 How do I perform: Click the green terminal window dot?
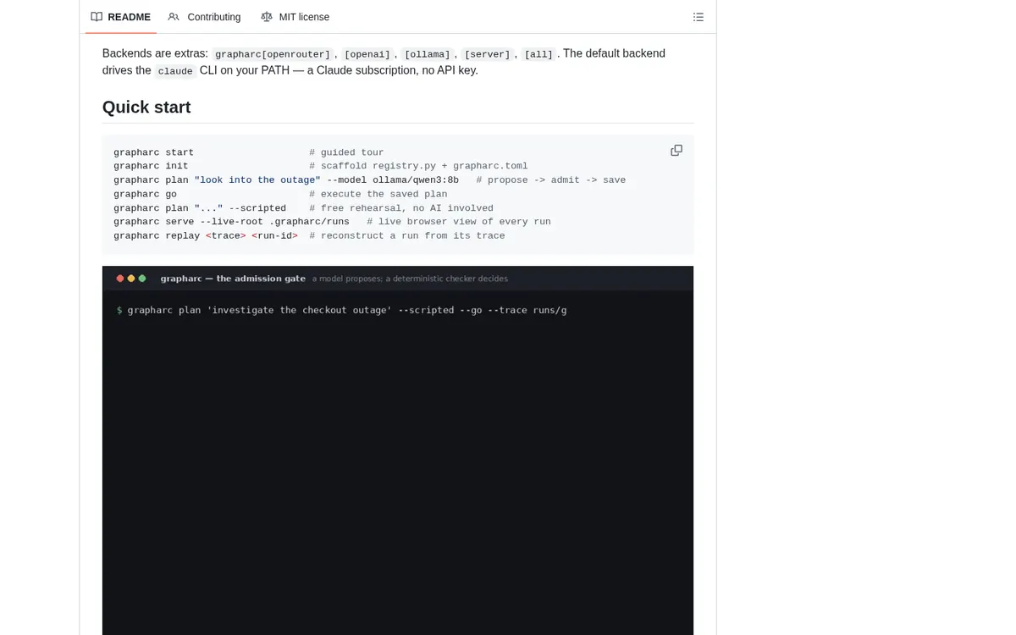142,279
